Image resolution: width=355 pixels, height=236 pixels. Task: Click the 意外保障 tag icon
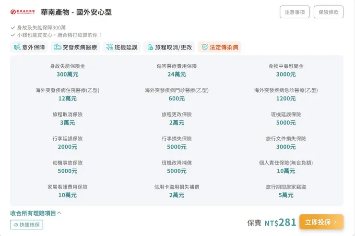pyautogui.click(x=17, y=47)
